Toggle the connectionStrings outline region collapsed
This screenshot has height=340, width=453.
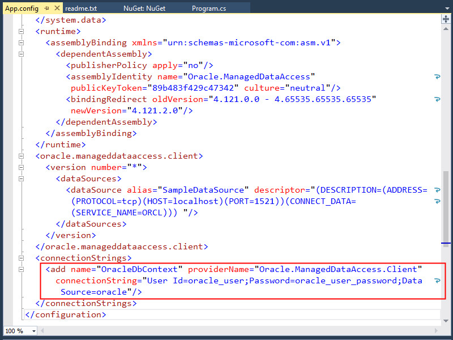click(20, 258)
